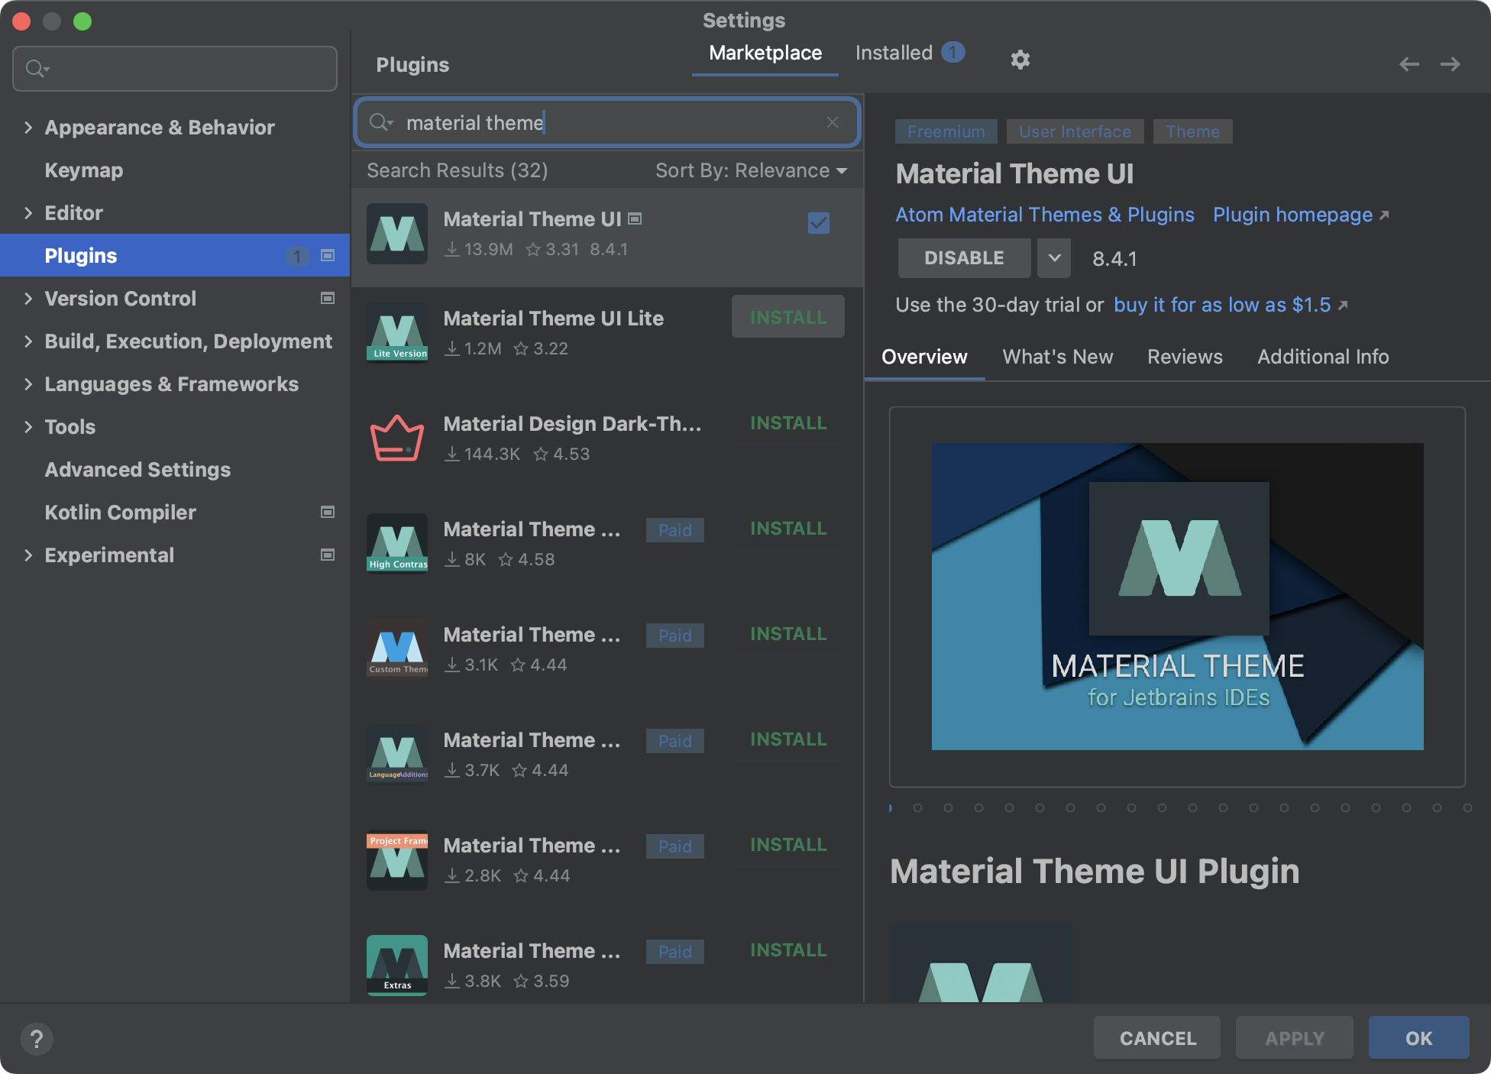Screen dimensions: 1491x1074
Task: Click the Material Theme UI Lite icon
Action: tap(396, 333)
